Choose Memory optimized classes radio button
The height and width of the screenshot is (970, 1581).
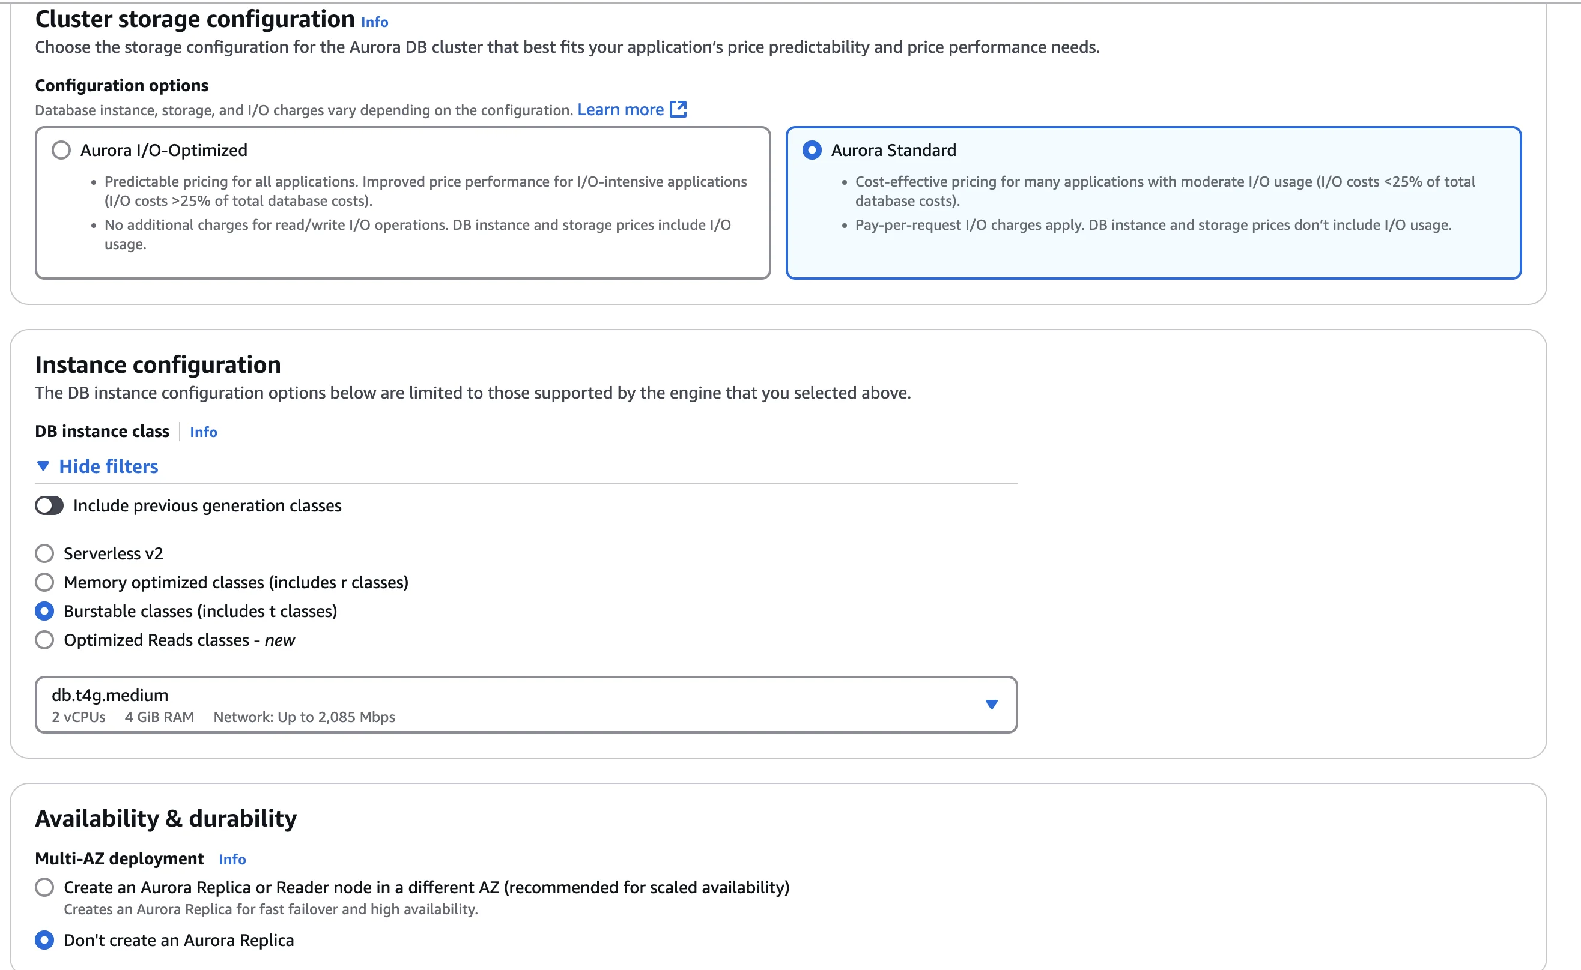[44, 582]
